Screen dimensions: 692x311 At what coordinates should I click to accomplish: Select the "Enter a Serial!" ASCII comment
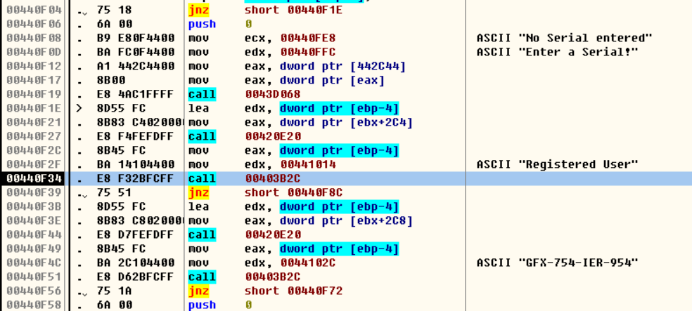tap(557, 52)
